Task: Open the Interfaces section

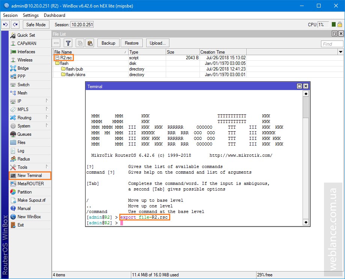Action: 30,52
